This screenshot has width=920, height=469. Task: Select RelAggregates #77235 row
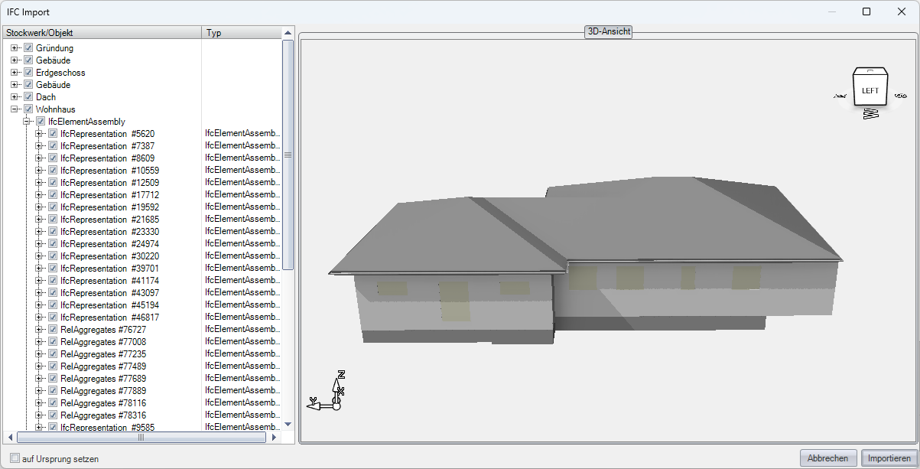pyautogui.click(x=104, y=354)
